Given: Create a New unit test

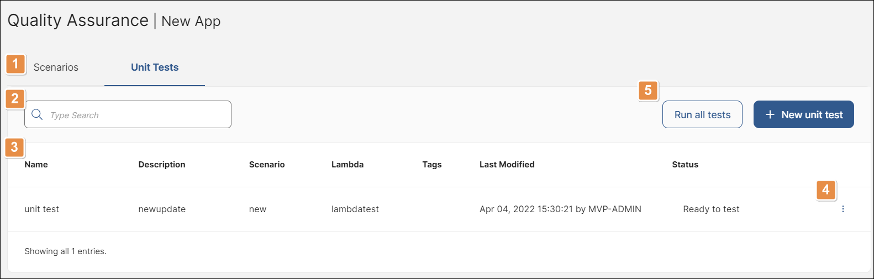Looking at the screenshot, I should pos(804,114).
